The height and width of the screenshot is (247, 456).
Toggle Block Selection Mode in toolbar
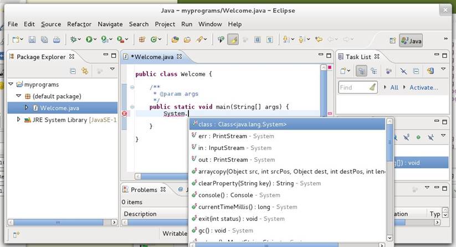(x=258, y=39)
